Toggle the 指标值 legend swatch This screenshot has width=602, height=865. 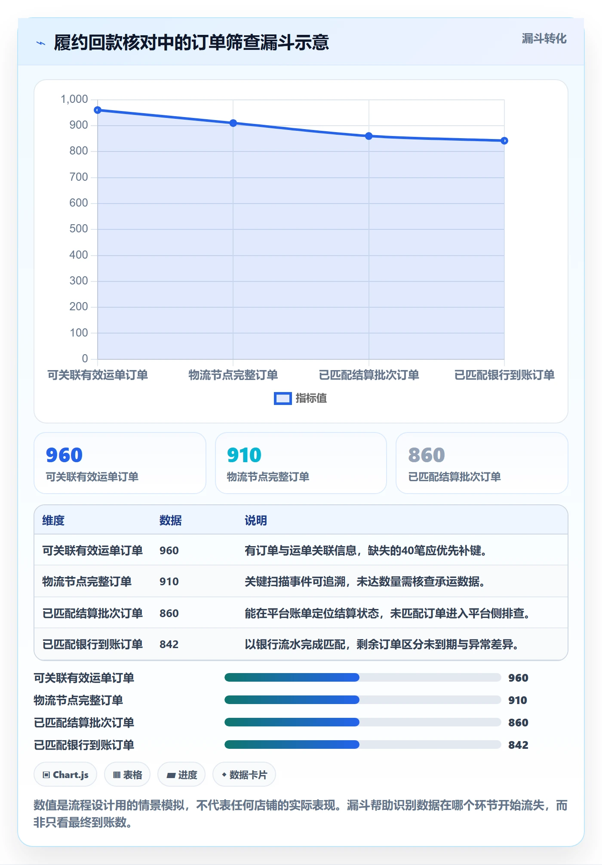tap(283, 399)
